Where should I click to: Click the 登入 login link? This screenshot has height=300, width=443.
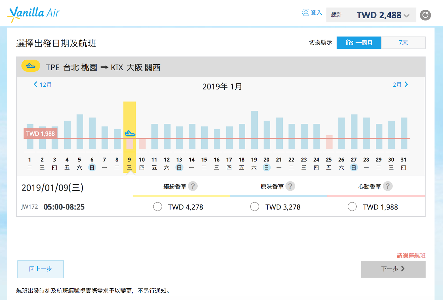pos(316,12)
